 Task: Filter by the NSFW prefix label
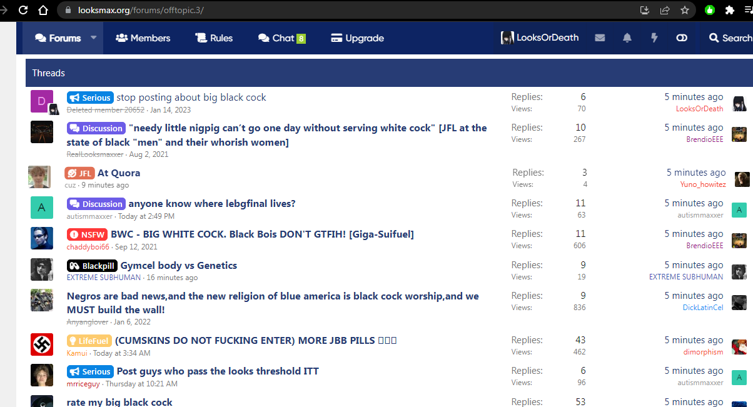coord(88,234)
